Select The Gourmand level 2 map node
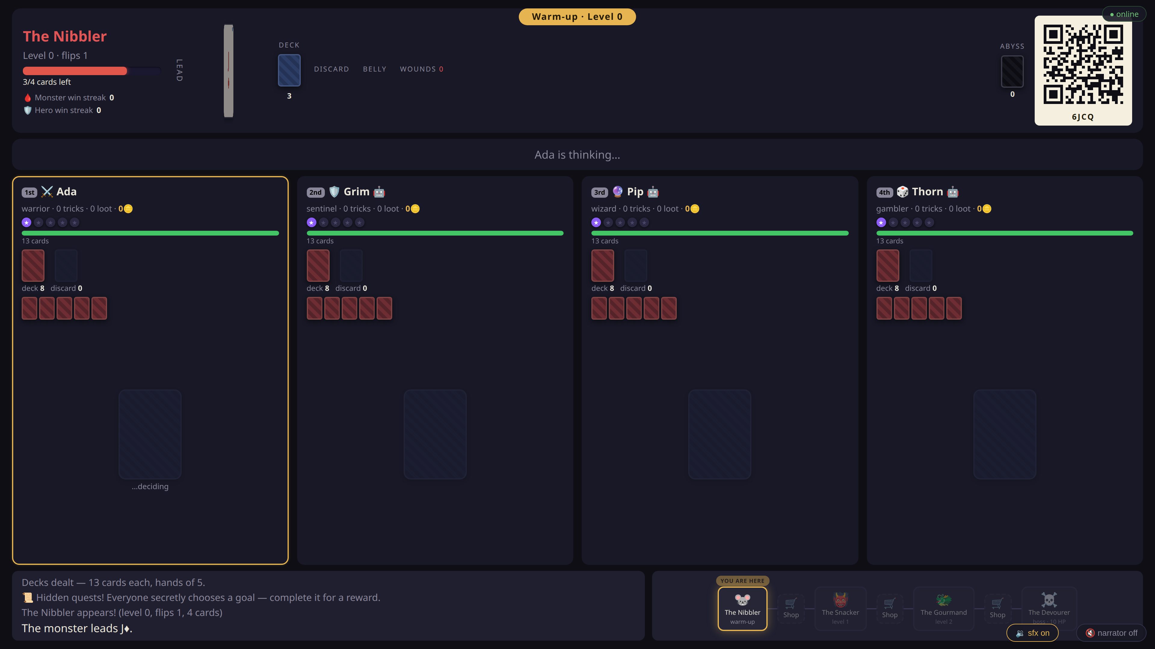This screenshot has width=1155, height=649. pyautogui.click(x=943, y=608)
